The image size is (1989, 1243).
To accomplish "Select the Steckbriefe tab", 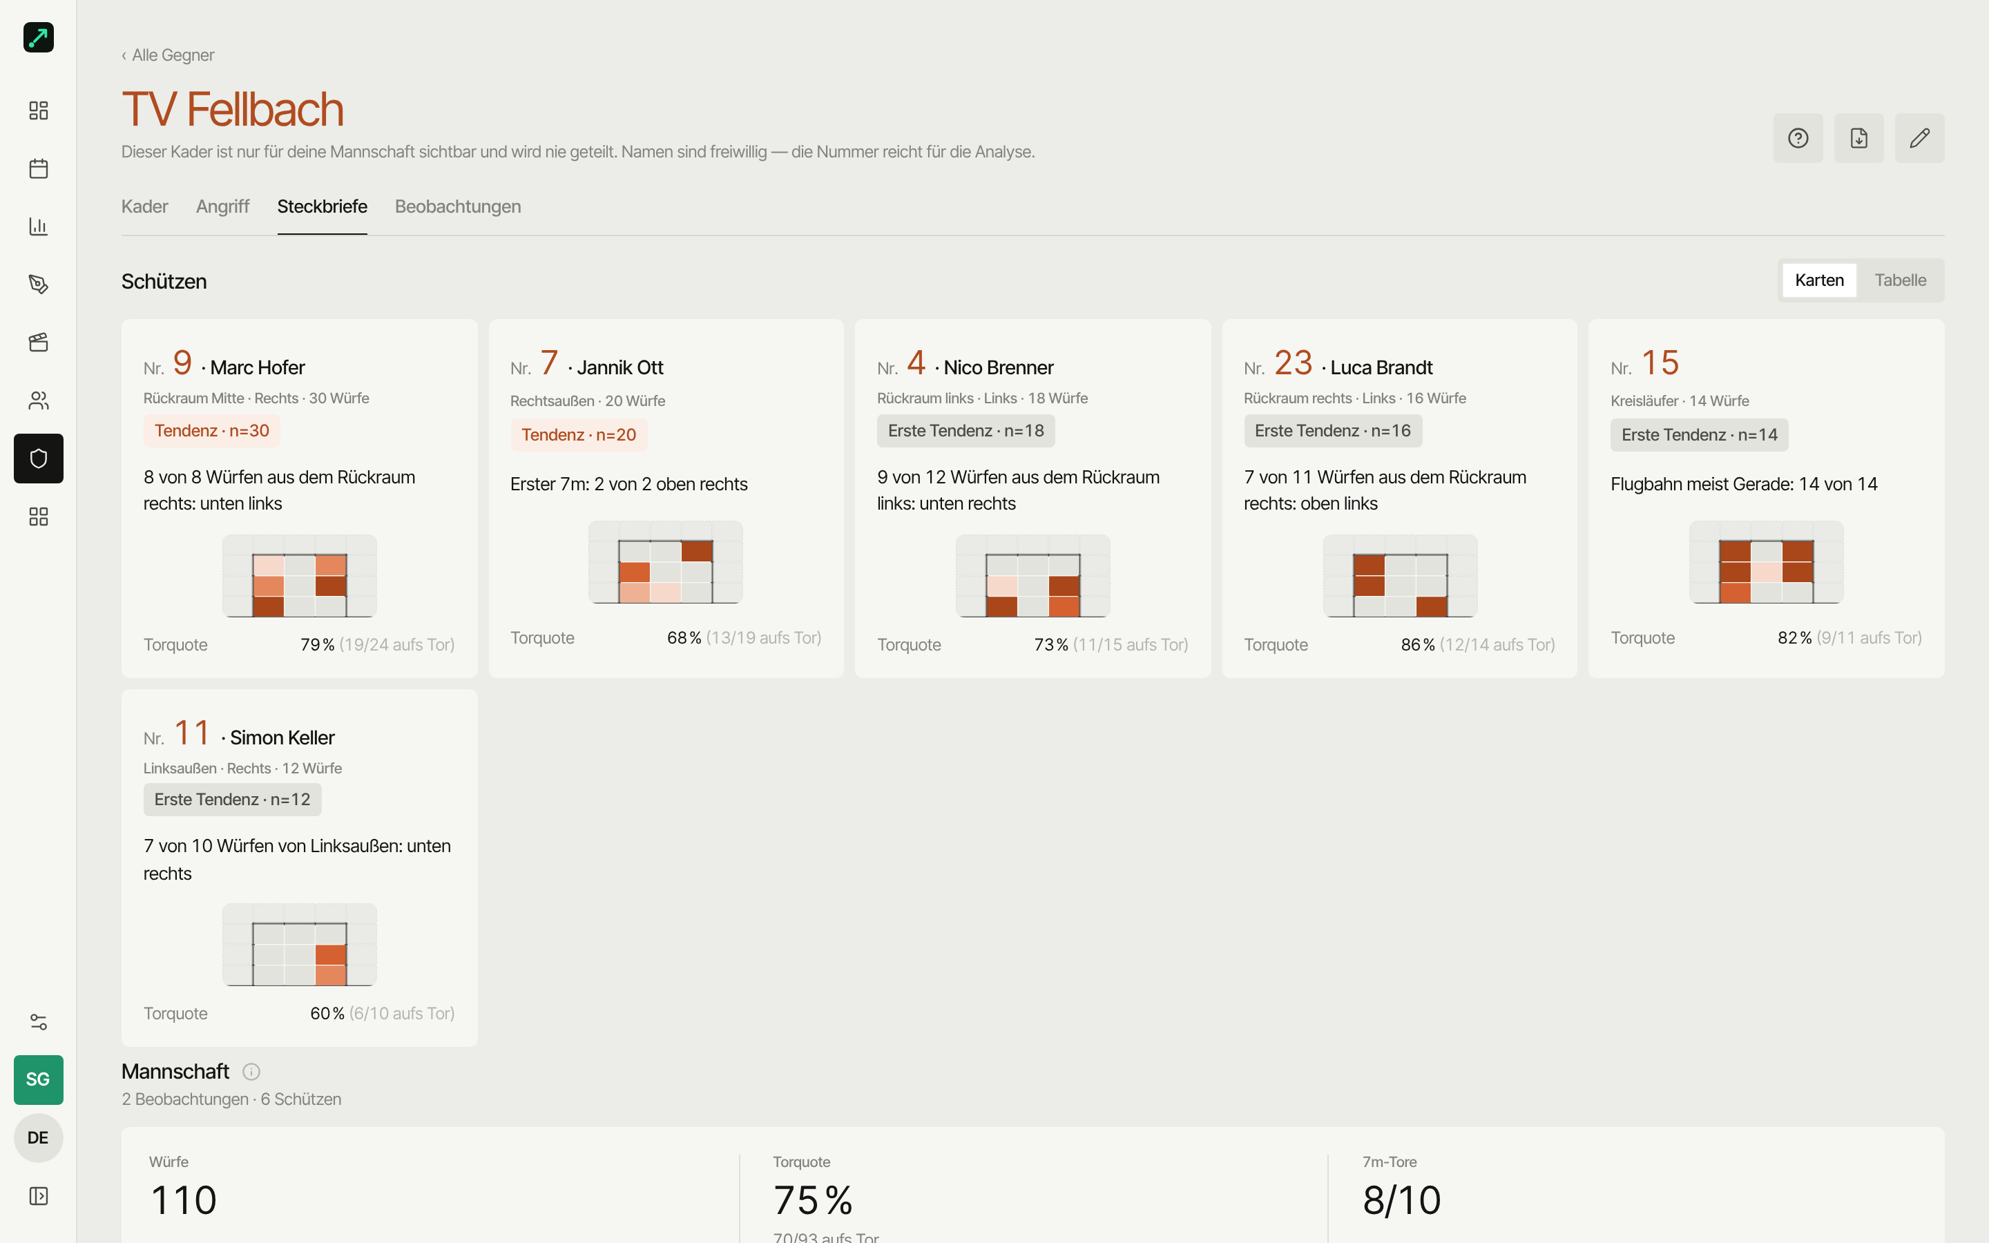I will point(323,206).
